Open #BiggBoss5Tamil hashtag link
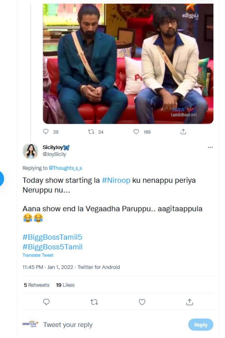This screenshot has width=225, height=338. click(x=52, y=247)
